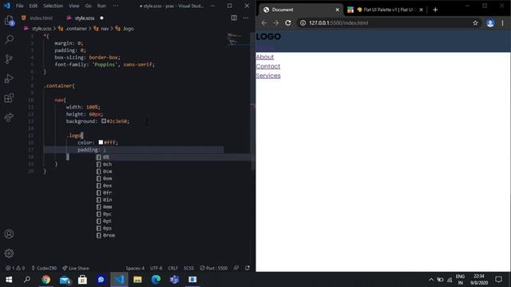This screenshot has width=511, height=287.
Task: Click the Chrome address bar URL
Action: click(x=339, y=23)
